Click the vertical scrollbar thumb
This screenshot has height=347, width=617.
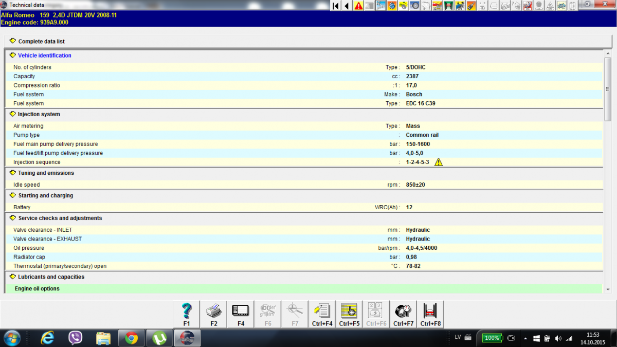pyautogui.click(x=608, y=88)
